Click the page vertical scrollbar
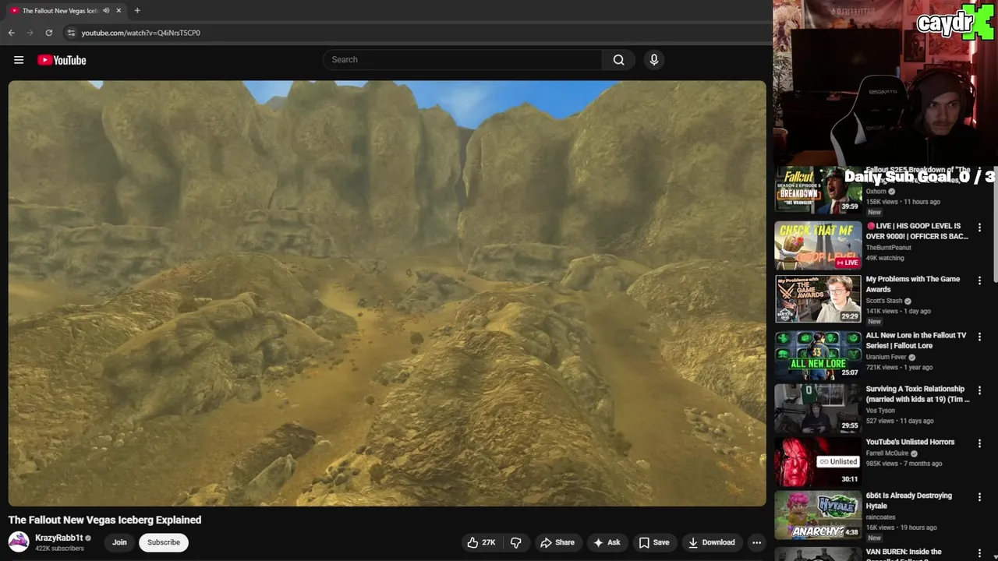Image resolution: width=998 pixels, height=561 pixels. coord(994,226)
